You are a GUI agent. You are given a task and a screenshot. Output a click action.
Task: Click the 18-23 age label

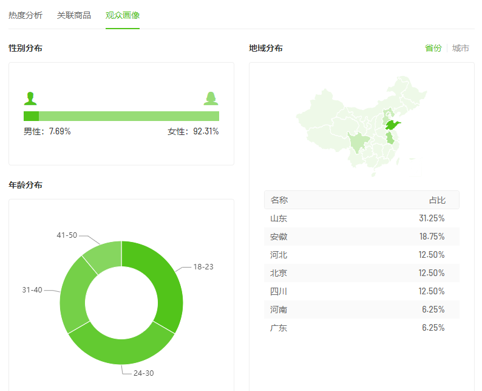point(203,266)
